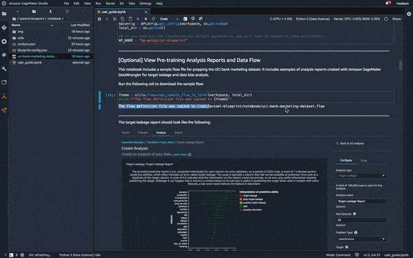This screenshot has height=258, width=413.
Task: Click the kernel status circle indicator
Action: (386, 19)
